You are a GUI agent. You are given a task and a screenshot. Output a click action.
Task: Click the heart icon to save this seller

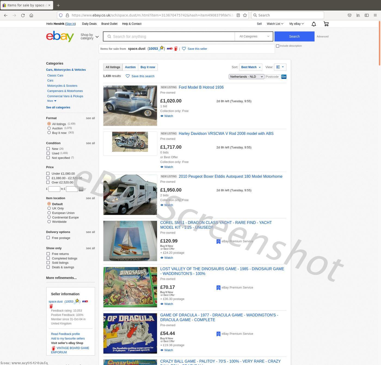pyautogui.click(x=184, y=49)
